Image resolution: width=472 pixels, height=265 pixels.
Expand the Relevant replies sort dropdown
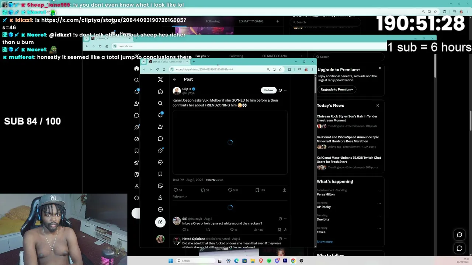[x=180, y=197]
